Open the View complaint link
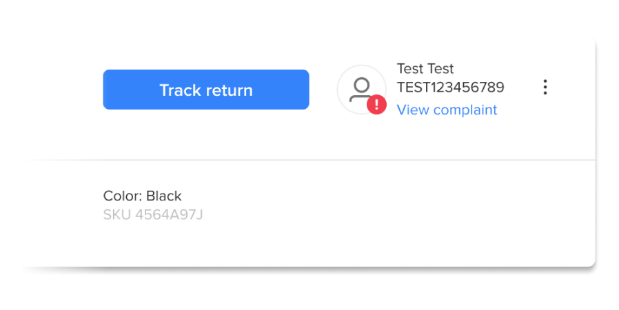Viewport: 619px width, 310px height. 447,110
